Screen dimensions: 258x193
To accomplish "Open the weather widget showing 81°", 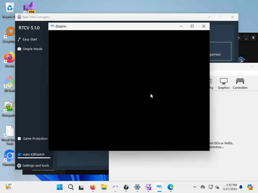I will 8,187.
